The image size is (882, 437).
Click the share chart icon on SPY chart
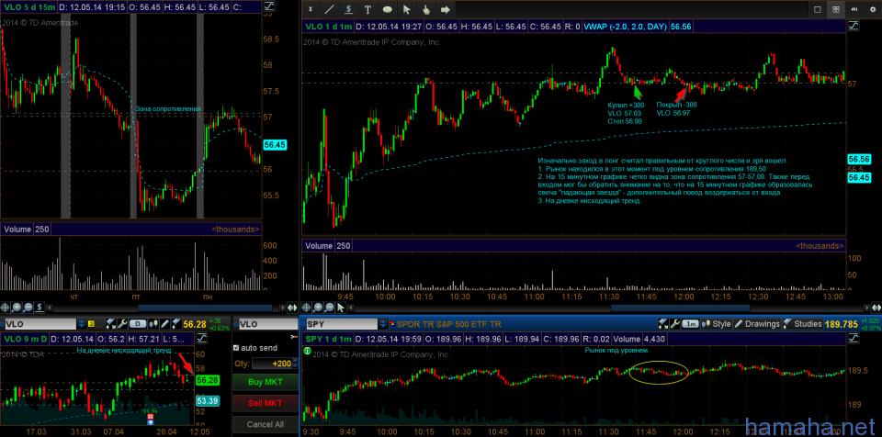point(663,324)
